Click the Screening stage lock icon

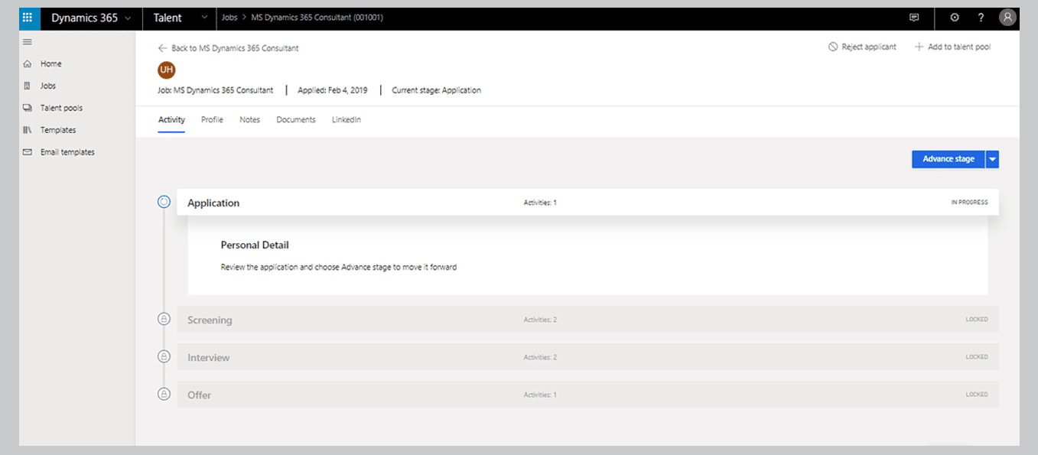(164, 319)
